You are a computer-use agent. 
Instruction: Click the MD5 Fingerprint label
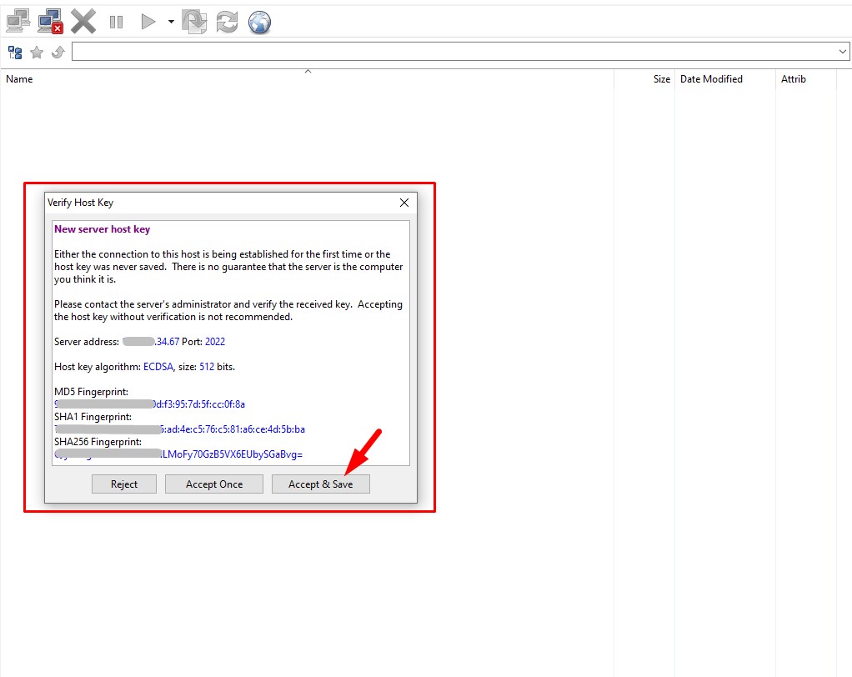point(92,392)
